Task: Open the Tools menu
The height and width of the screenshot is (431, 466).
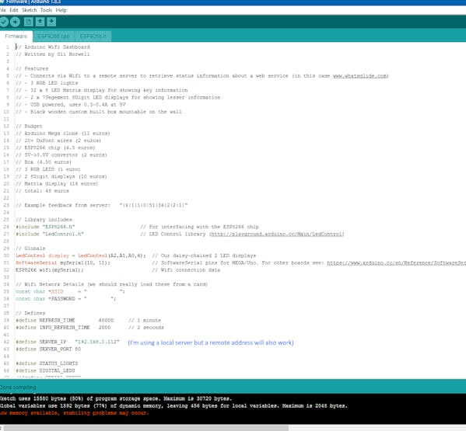Action: pos(46,10)
